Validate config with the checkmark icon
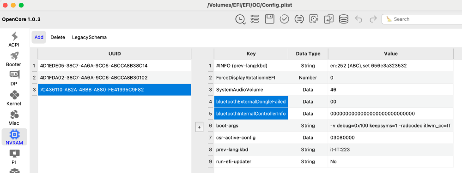 pos(284,19)
